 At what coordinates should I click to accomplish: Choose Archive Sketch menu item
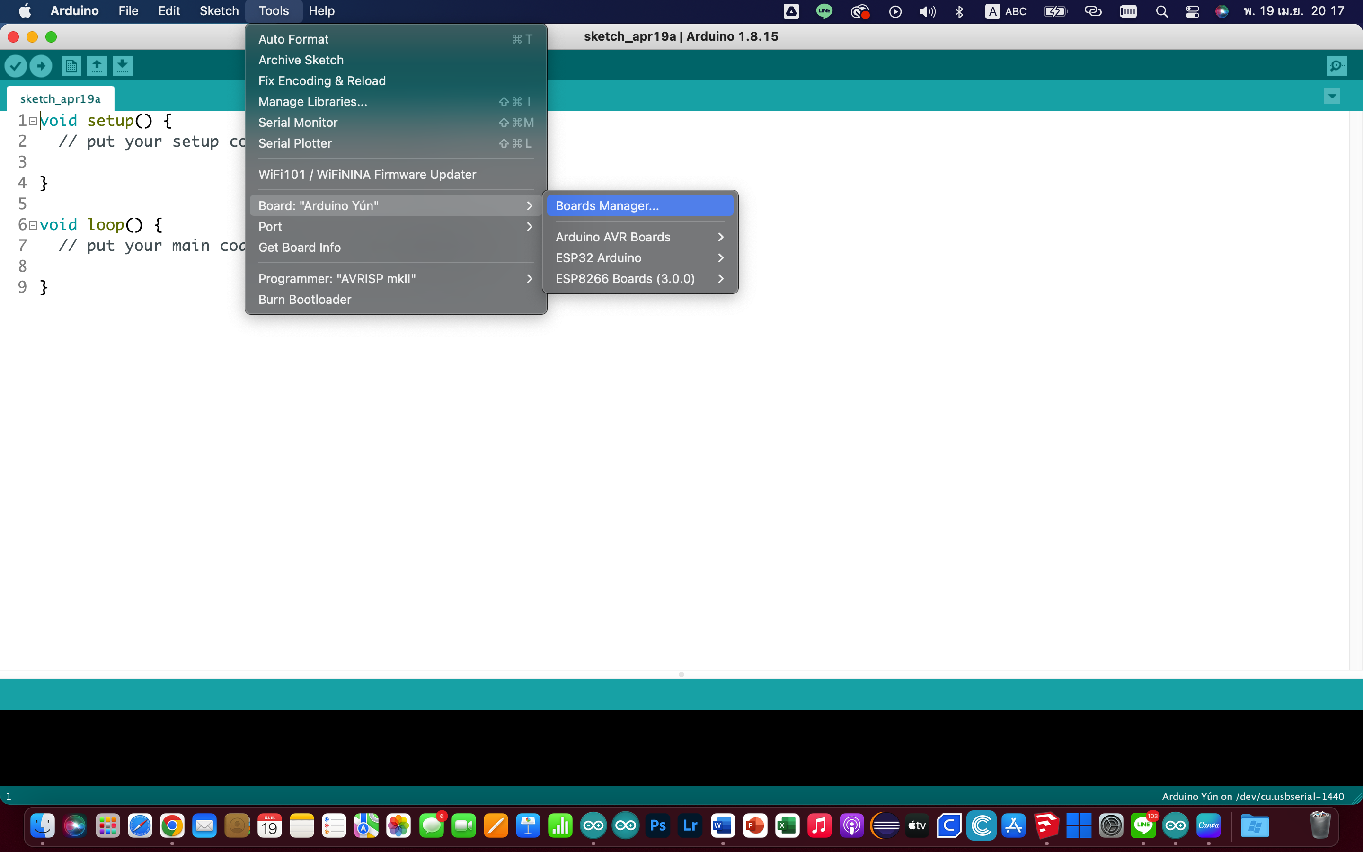click(x=395, y=60)
